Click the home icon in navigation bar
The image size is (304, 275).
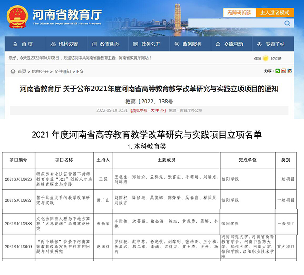coord(15,44)
